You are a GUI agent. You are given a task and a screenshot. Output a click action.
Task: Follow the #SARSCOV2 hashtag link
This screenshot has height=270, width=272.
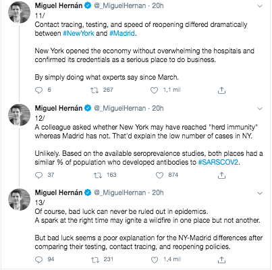[218, 162]
